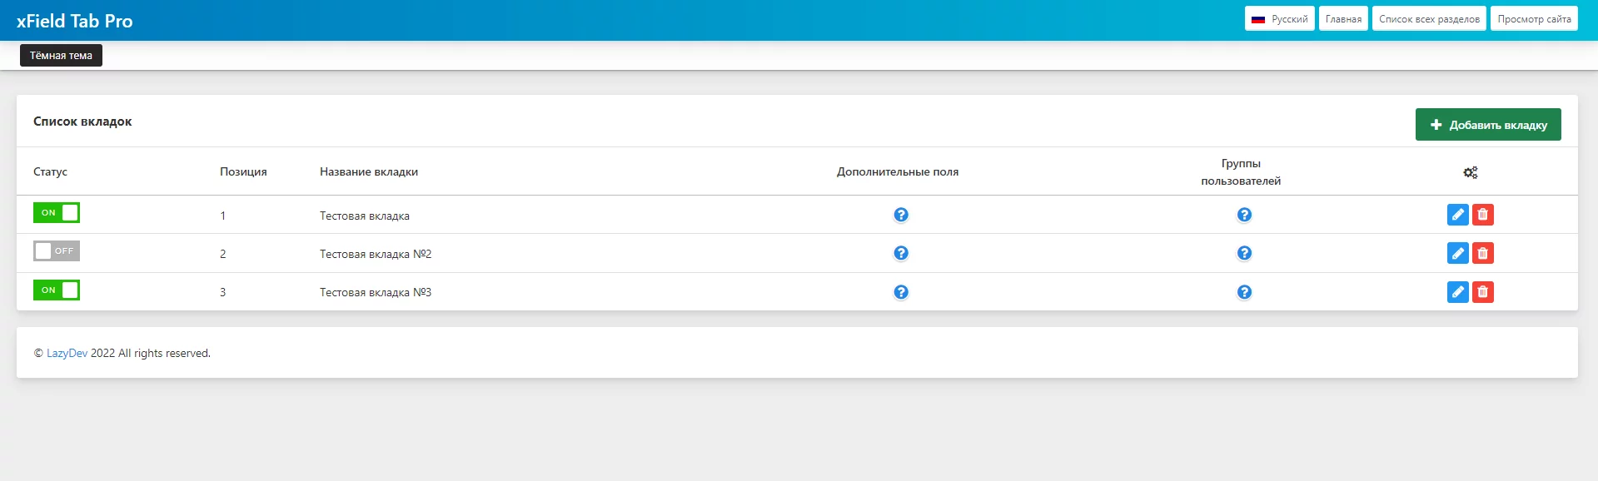This screenshot has width=1598, height=481.
Task: Go to "Главная" in top navigation
Action: click(x=1342, y=19)
